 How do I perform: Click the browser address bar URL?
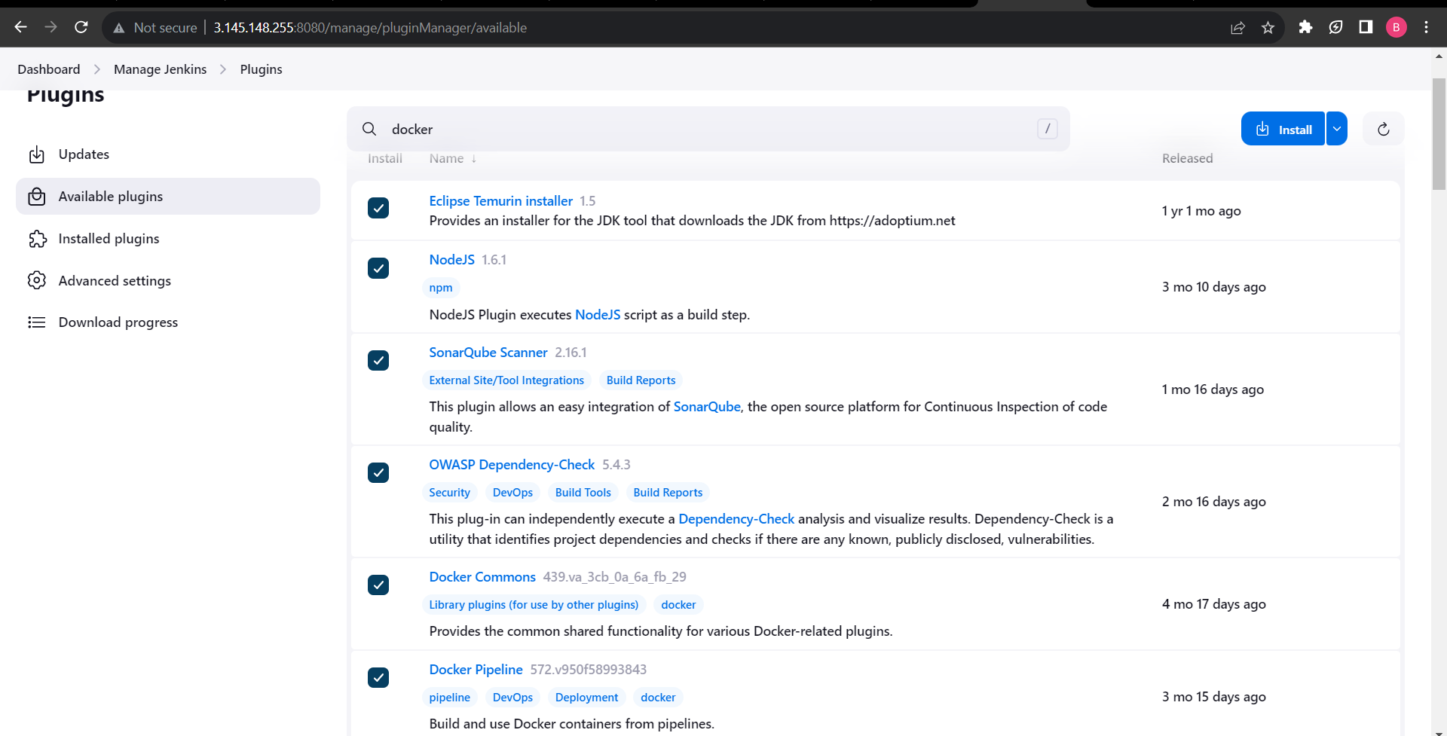[x=370, y=28]
